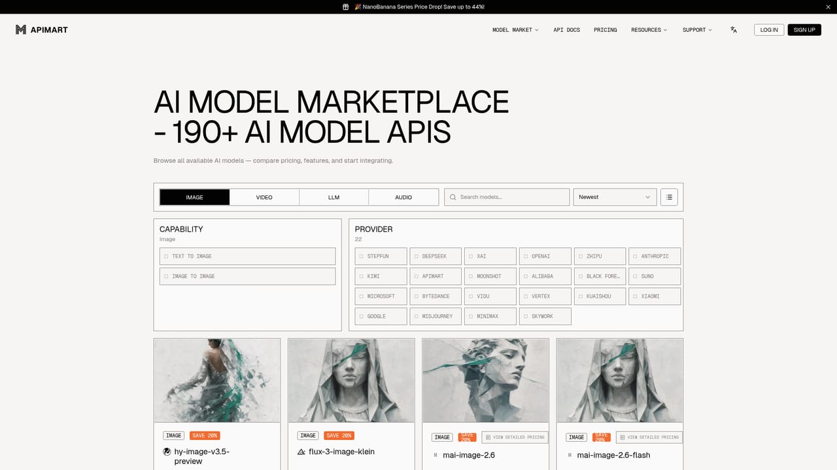837x470 pixels.
Task: Click the Log In button
Action: click(769, 30)
